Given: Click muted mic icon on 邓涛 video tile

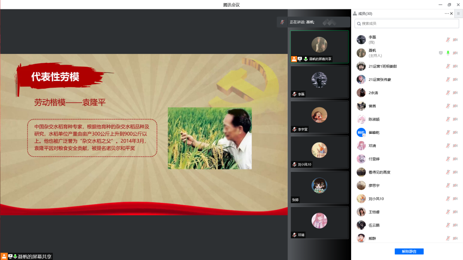Looking at the screenshot, I should (295, 235).
